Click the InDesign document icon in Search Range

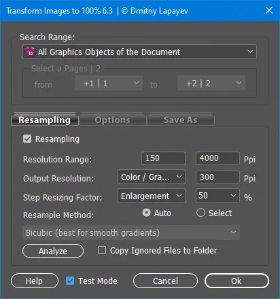[30, 52]
